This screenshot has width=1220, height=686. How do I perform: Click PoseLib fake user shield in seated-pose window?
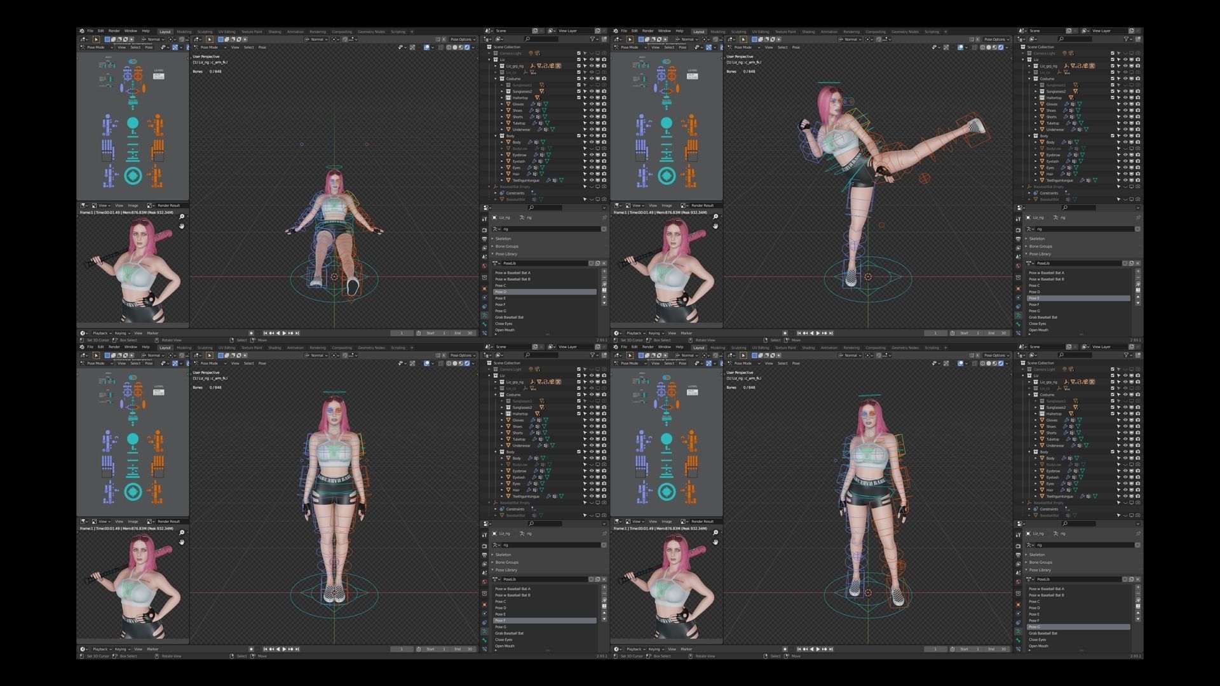tap(591, 263)
